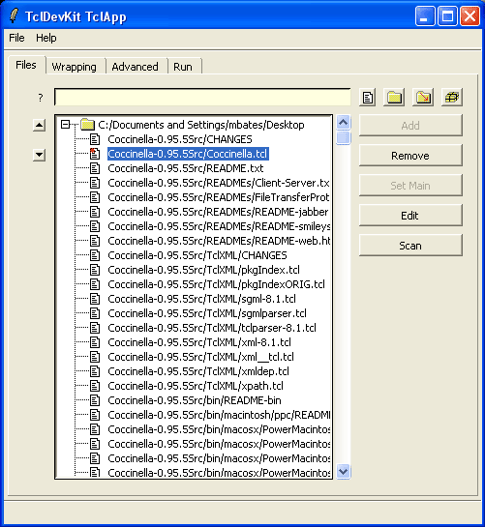Select the TclXML/xml__tcl.tcl row
Screen dimensions: 485x527
(200, 357)
